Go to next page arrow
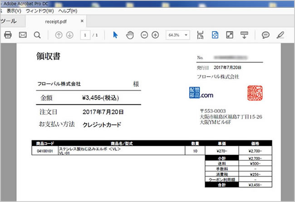 69,35
